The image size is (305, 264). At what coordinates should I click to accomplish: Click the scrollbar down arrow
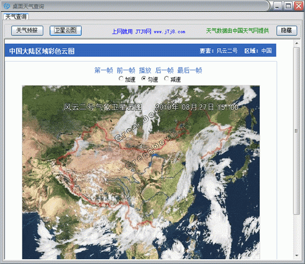tap(296, 255)
